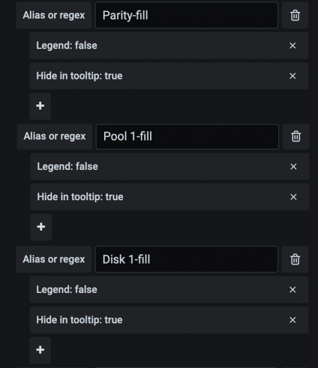Click Alias or regex label beside Pool 1-fill
Screen dimensions: 318x368
[54, 136]
